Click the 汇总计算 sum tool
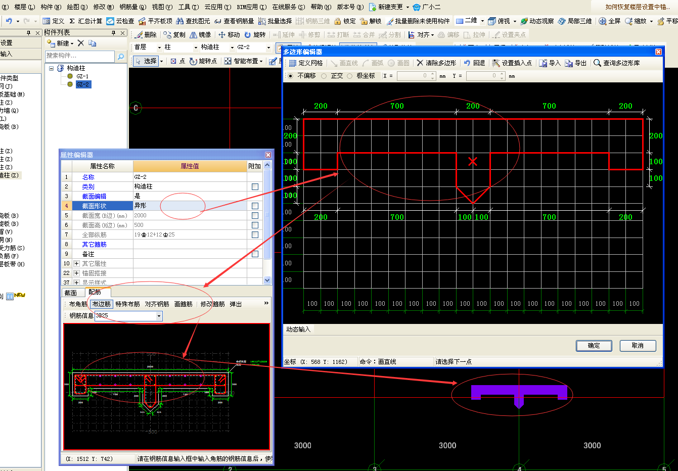The width and height of the screenshot is (678, 471). click(85, 21)
